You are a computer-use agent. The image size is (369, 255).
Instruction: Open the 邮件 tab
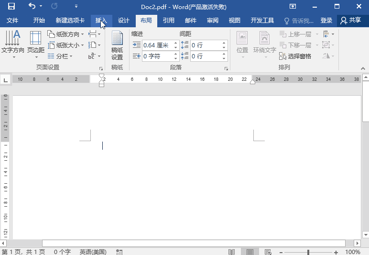pos(191,21)
